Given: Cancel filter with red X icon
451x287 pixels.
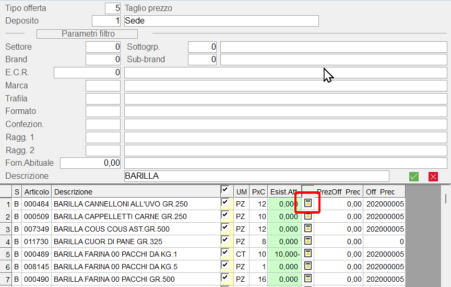Looking at the screenshot, I should [x=433, y=176].
